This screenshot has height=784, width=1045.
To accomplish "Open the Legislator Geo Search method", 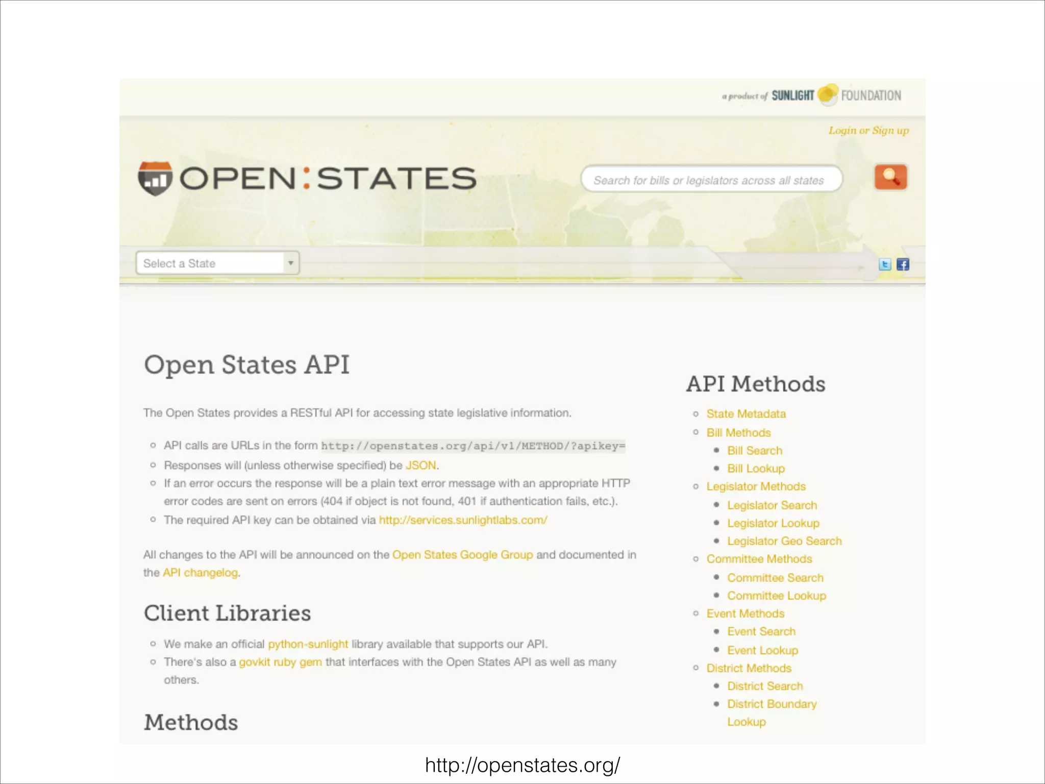I will click(784, 541).
